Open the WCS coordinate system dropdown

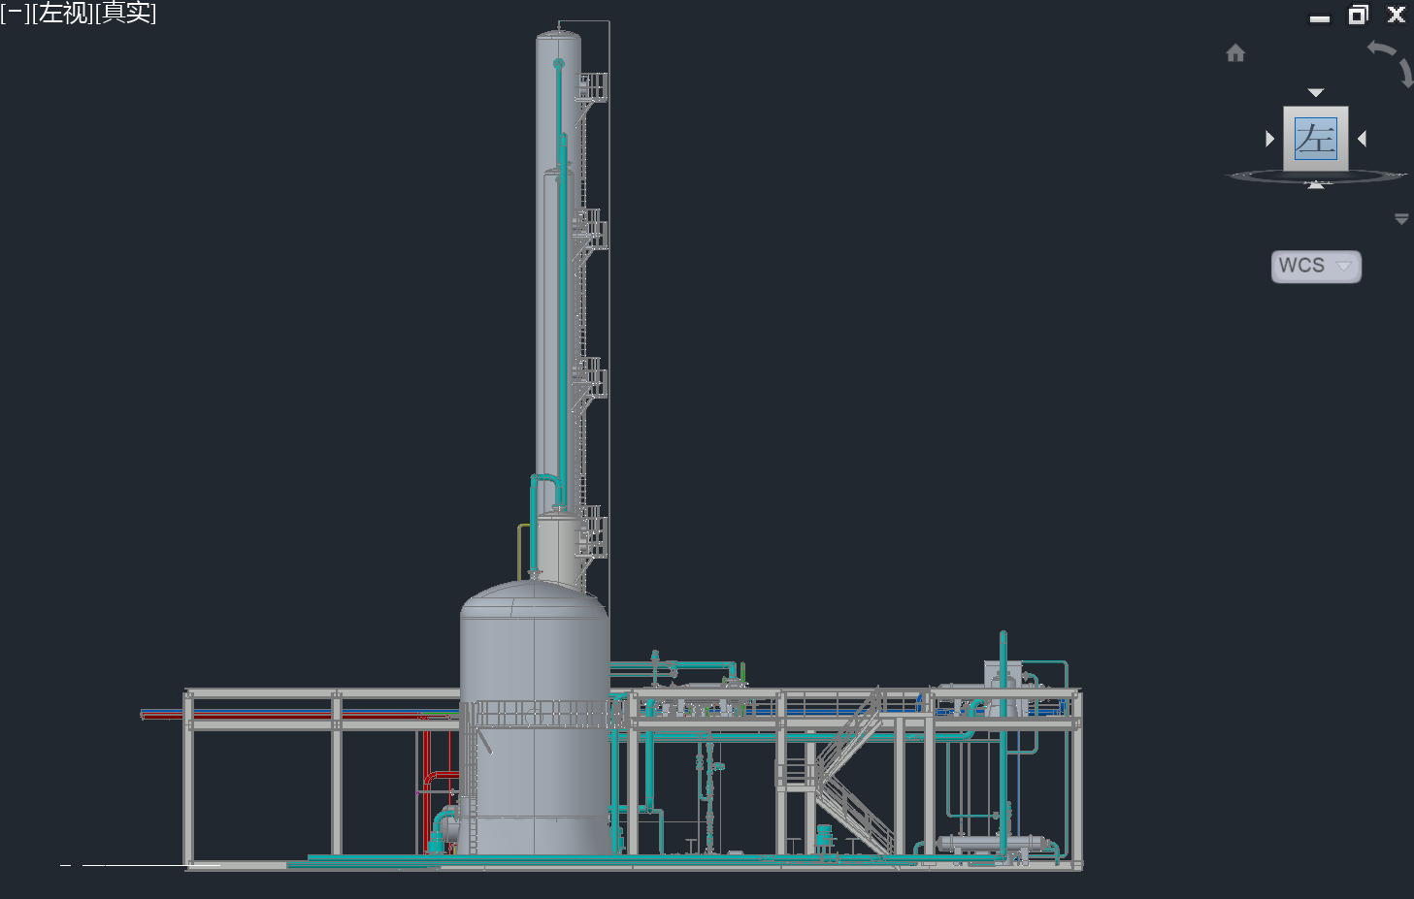pyautogui.click(x=1316, y=266)
